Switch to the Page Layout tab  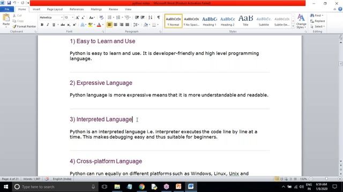(x=55, y=9)
